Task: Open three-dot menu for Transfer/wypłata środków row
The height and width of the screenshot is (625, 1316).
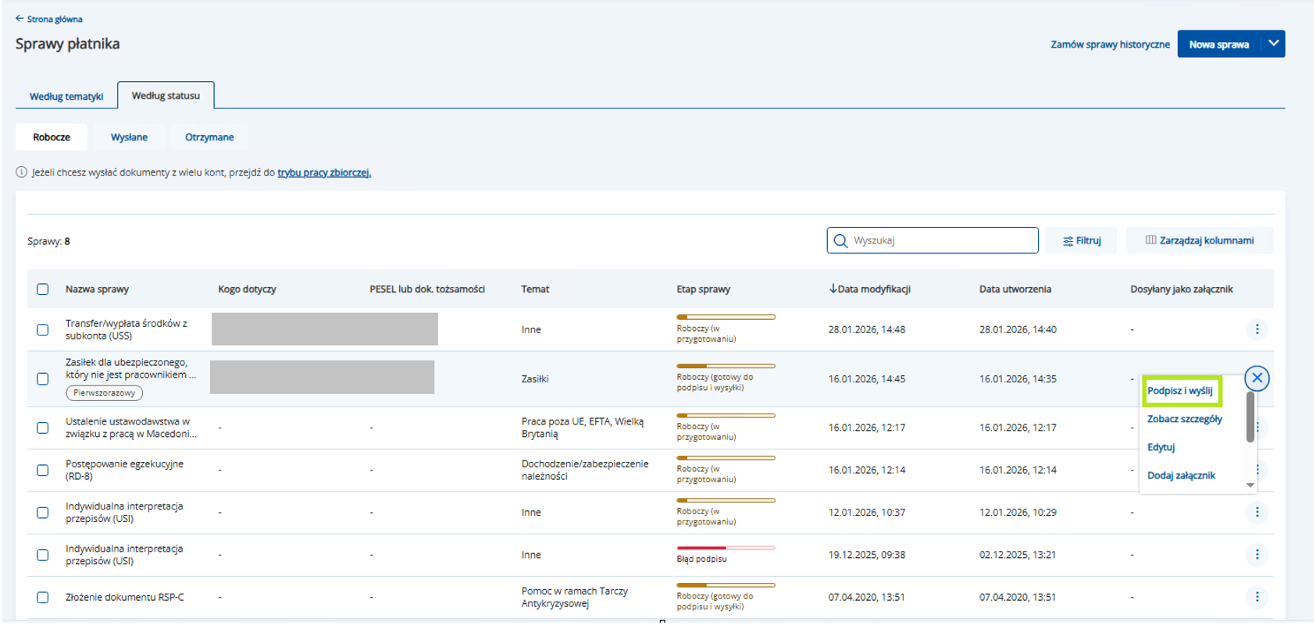Action: 1257,329
